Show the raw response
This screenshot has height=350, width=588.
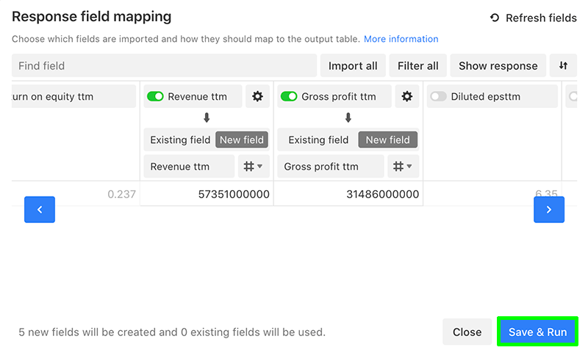point(498,65)
